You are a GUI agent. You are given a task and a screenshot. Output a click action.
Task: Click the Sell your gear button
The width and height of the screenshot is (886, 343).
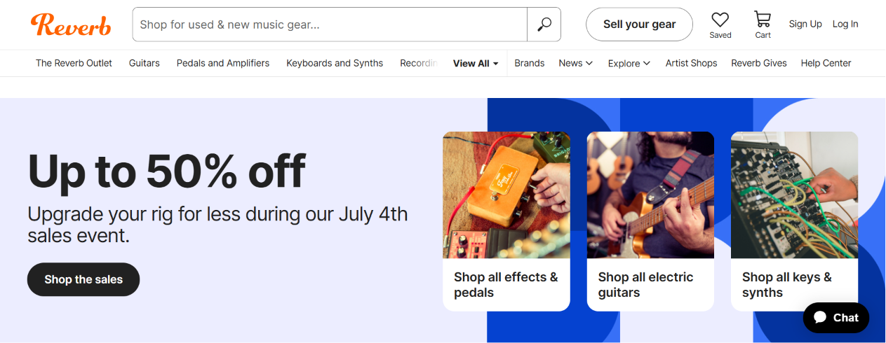[639, 24]
